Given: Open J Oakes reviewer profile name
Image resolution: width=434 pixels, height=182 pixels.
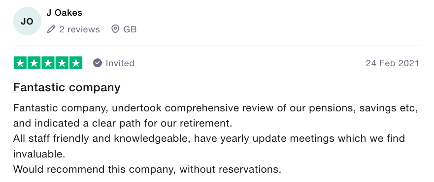Looking at the screenshot, I should 64,13.
